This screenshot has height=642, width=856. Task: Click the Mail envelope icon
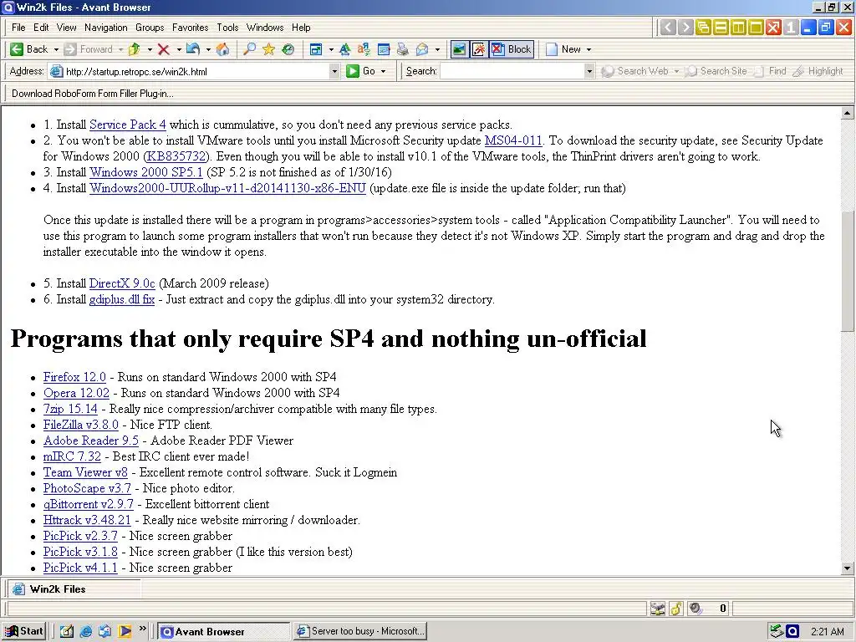(422, 49)
